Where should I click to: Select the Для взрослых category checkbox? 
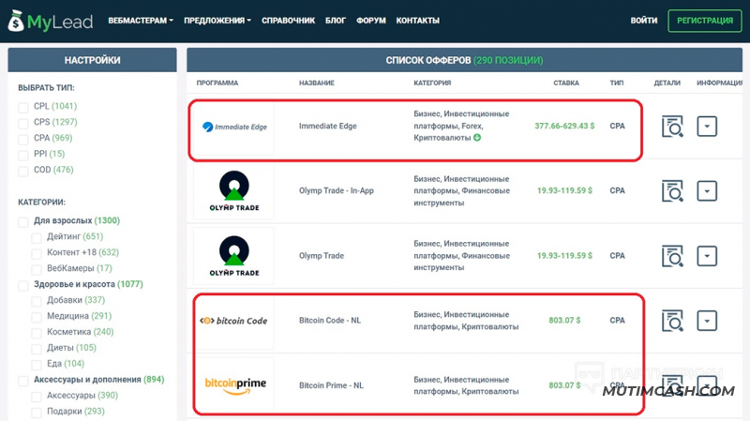[x=22, y=221]
